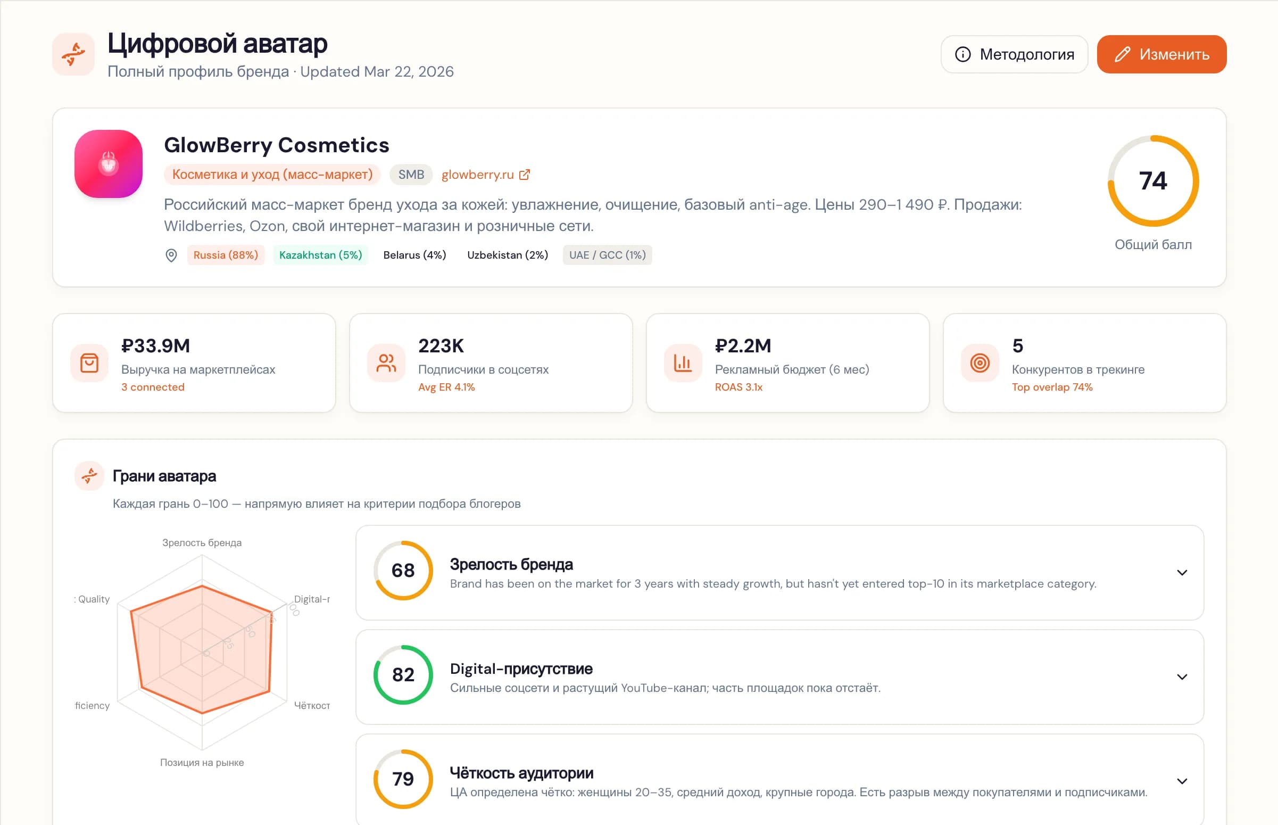Click the Позиция на рынке radar axis label
This screenshot has width=1278, height=825.
pyautogui.click(x=202, y=762)
